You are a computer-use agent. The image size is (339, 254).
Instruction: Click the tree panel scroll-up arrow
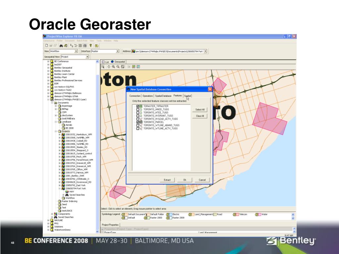coord(97,62)
